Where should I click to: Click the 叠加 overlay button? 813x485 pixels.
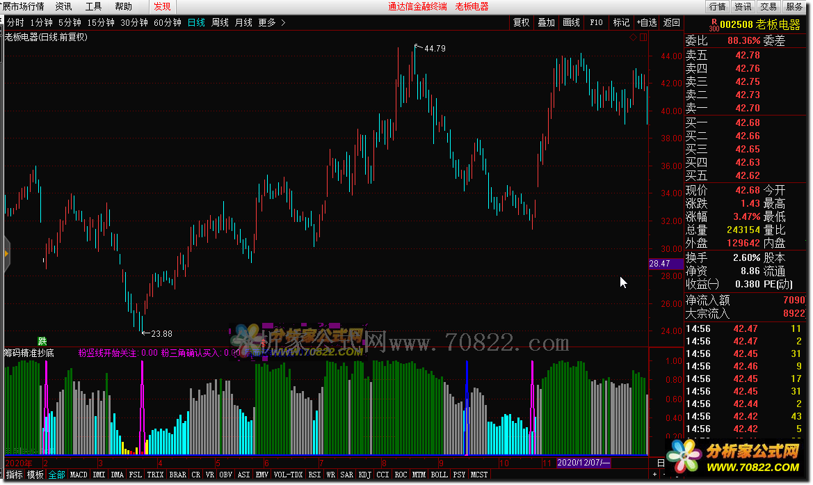point(546,22)
